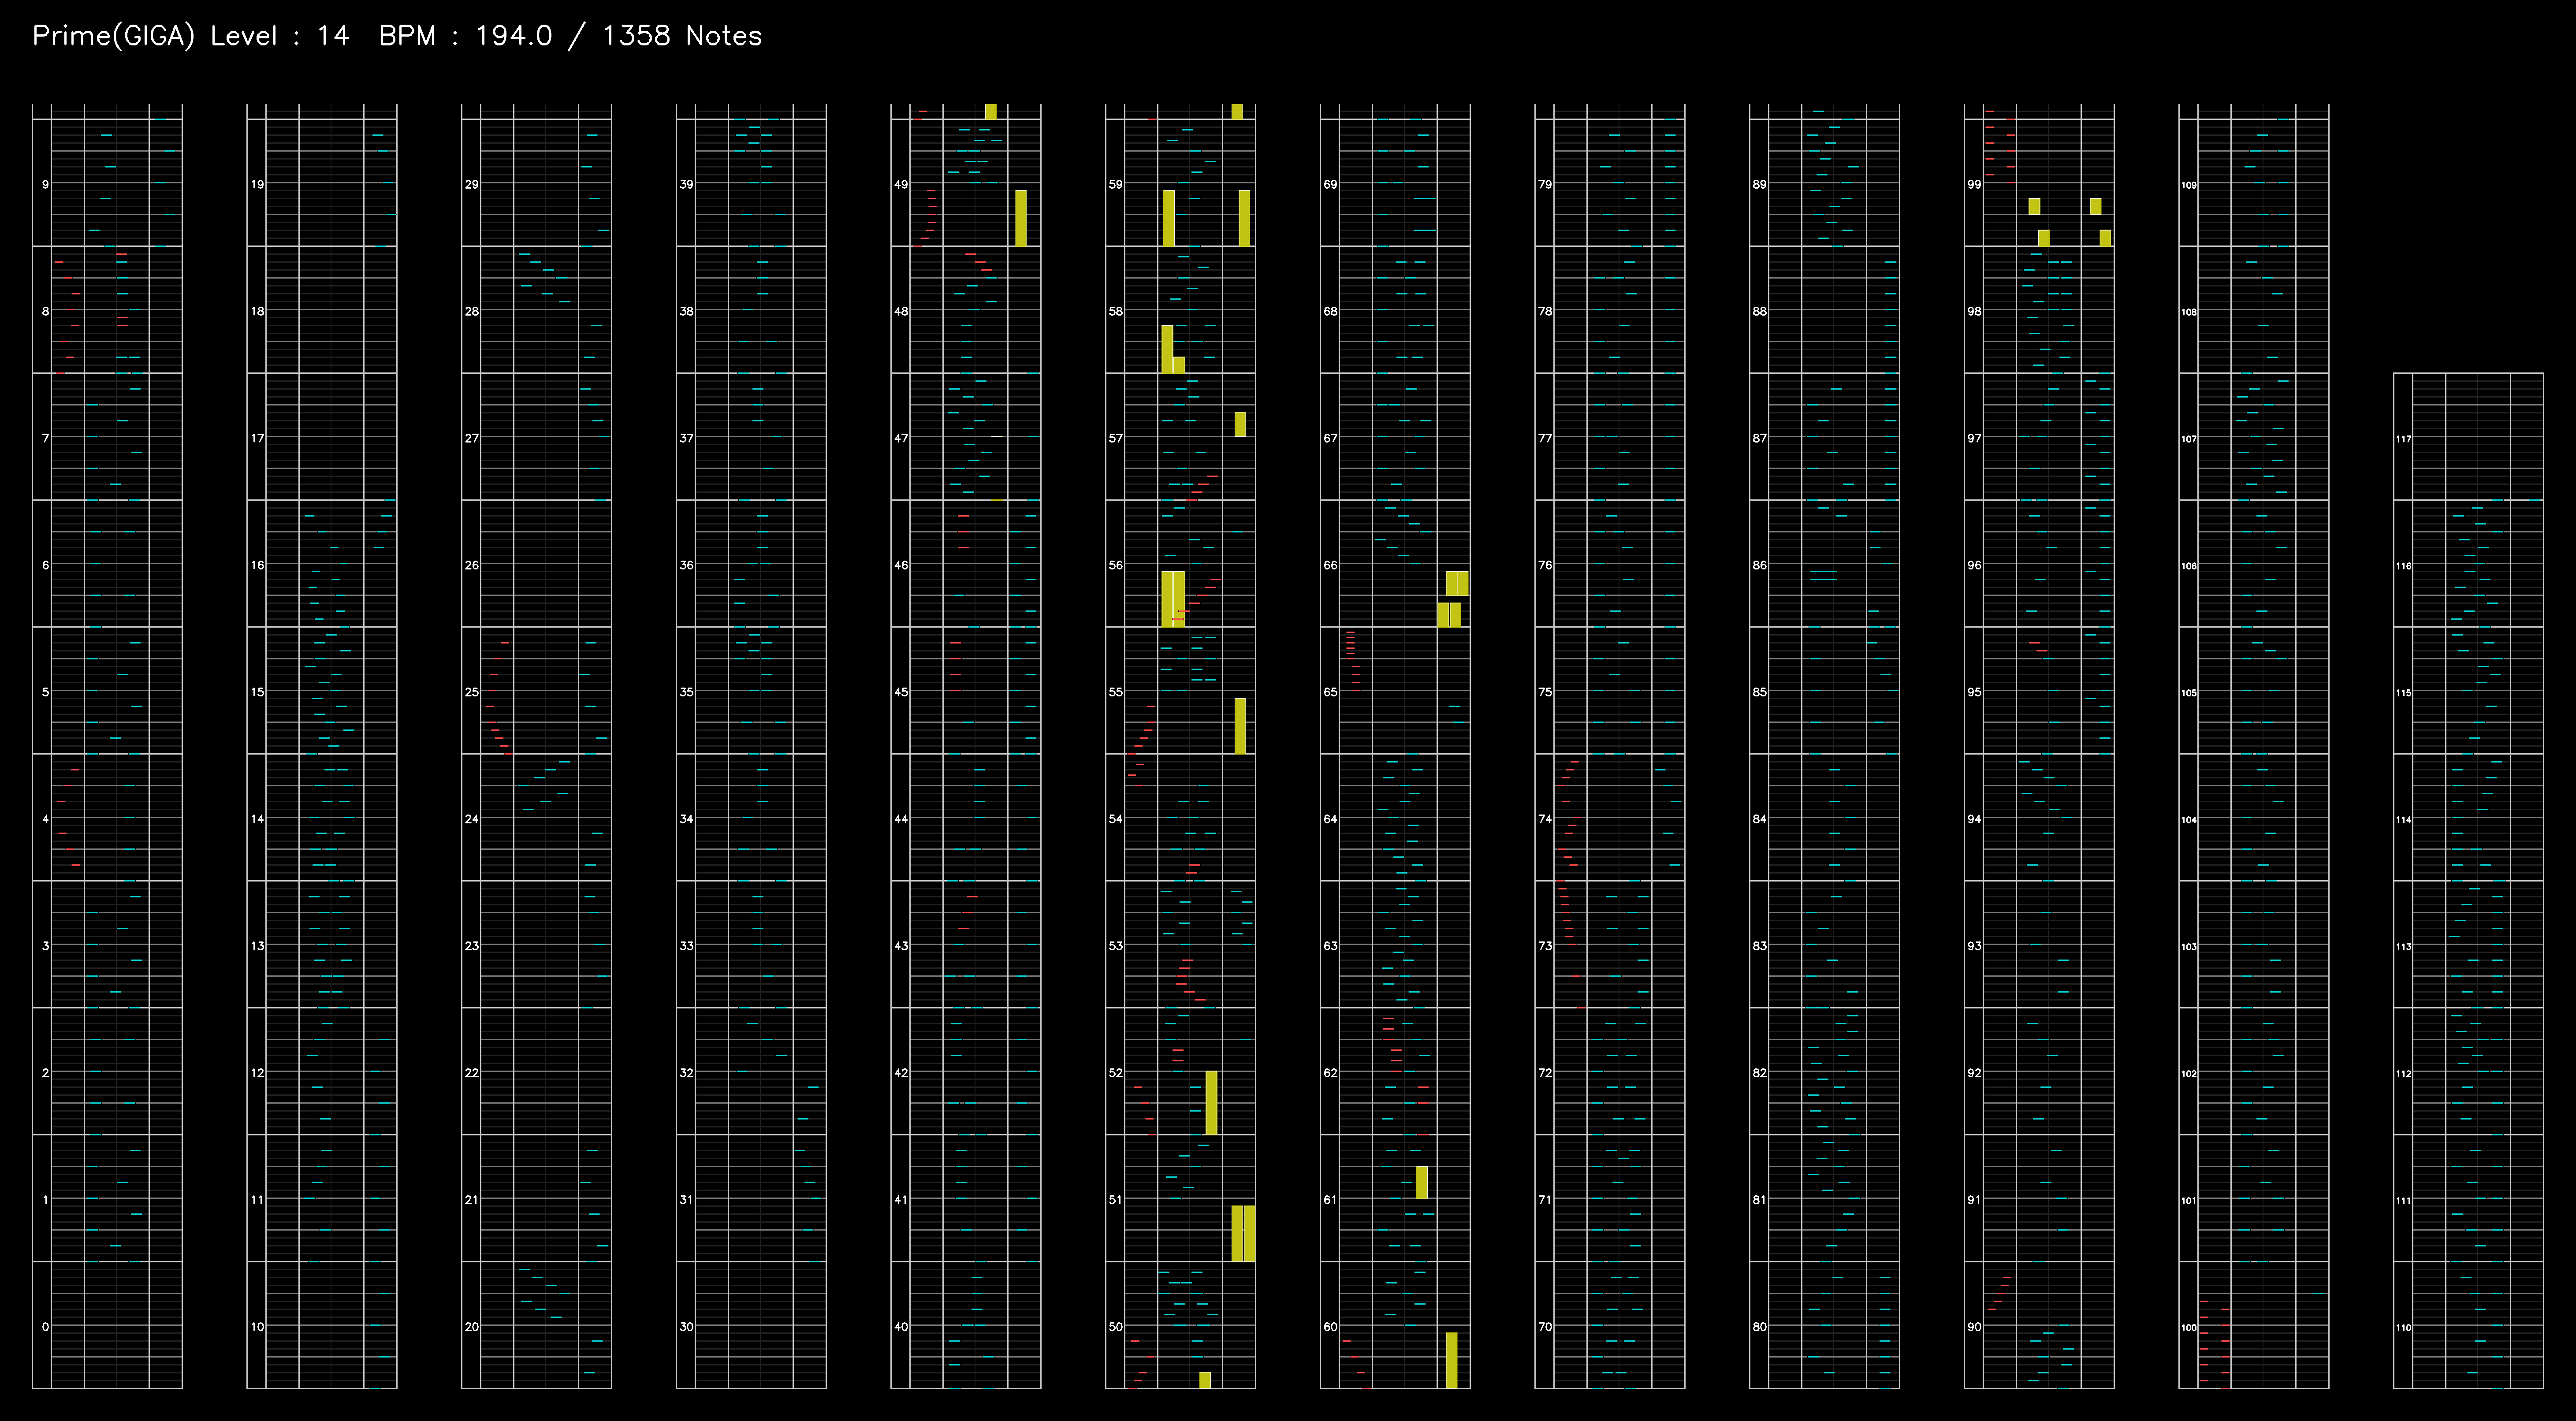Select measure number 29 label
This screenshot has height=1421, width=2576.
tap(472, 184)
